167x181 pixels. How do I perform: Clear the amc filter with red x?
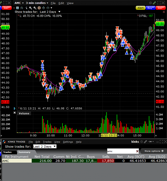(137, 151)
